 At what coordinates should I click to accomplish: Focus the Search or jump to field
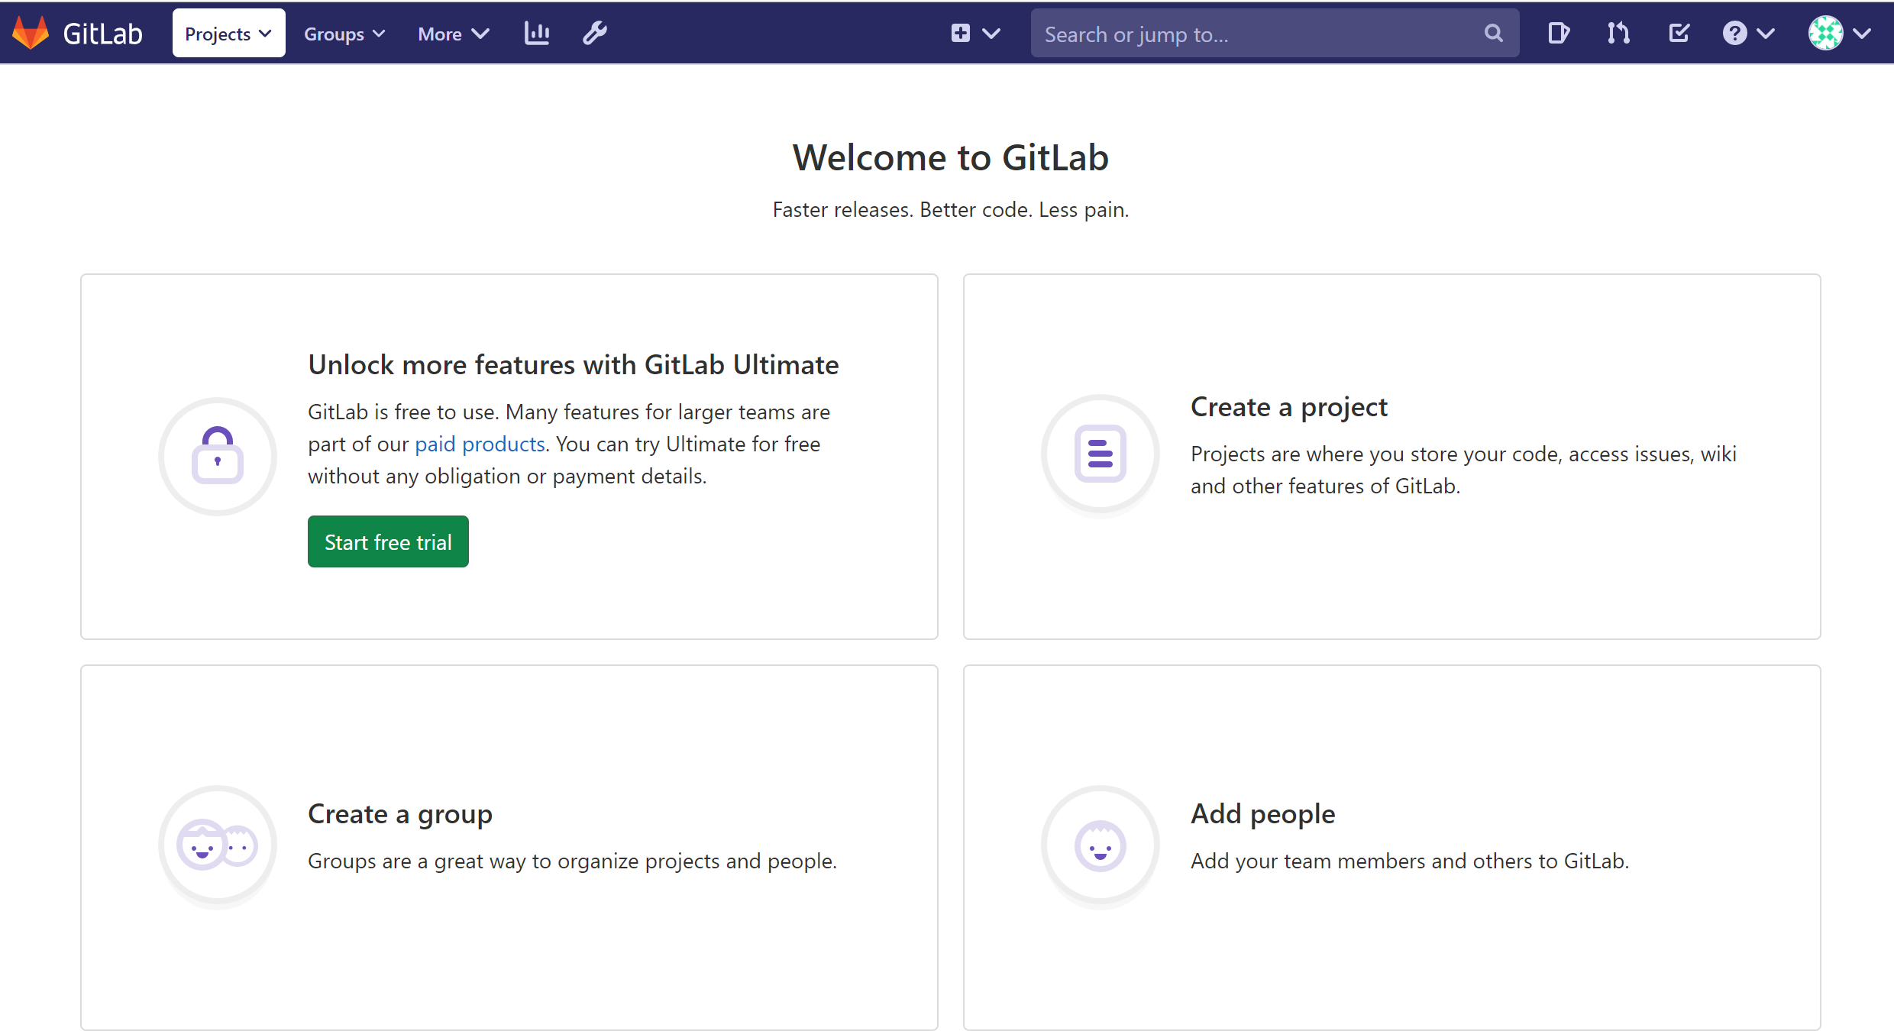pos(1274,34)
